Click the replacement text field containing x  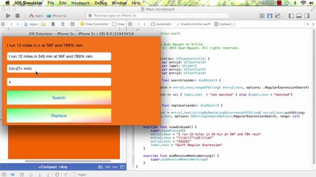point(59,82)
